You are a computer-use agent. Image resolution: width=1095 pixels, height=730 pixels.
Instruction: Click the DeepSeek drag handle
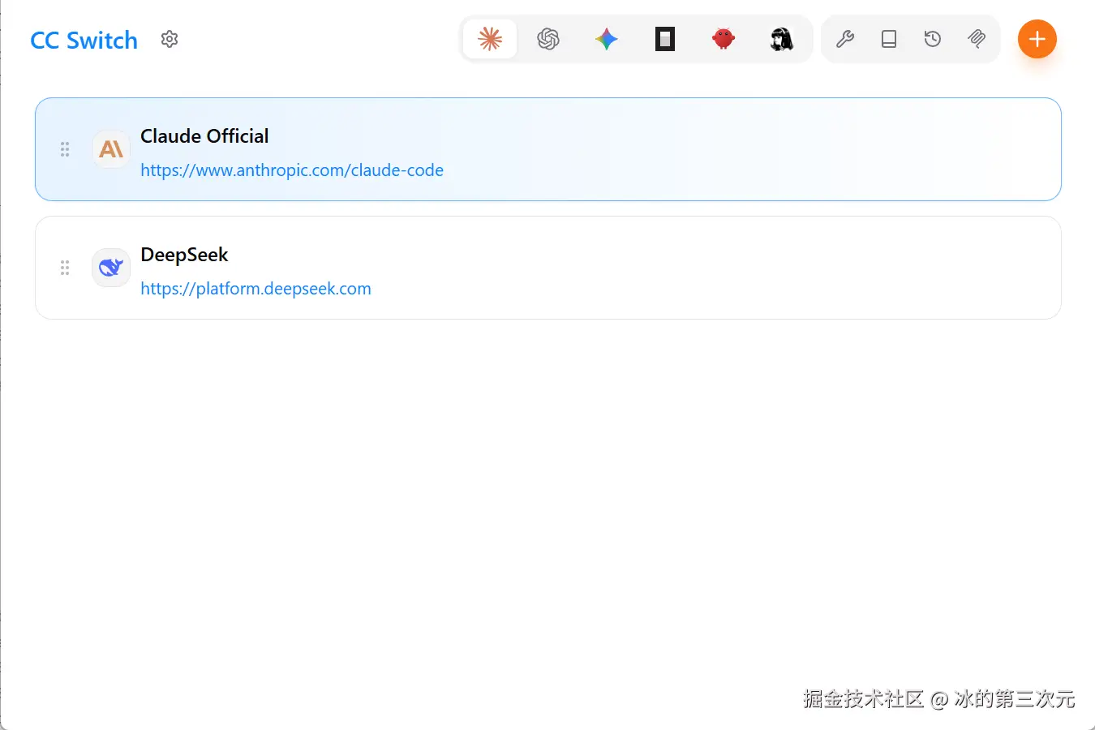[65, 268]
